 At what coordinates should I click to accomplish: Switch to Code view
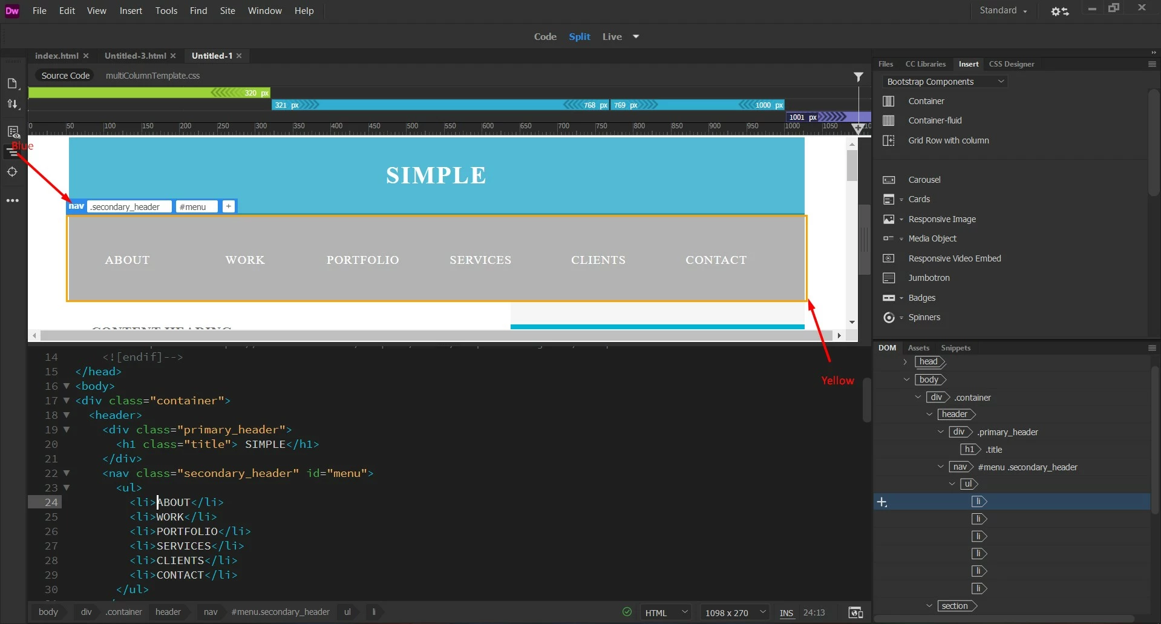coord(545,37)
